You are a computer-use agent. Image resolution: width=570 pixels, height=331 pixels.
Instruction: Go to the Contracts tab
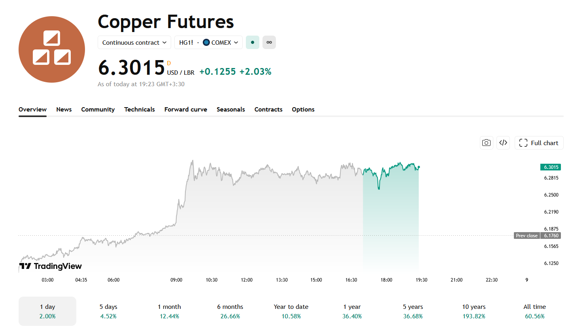(268, 110)
